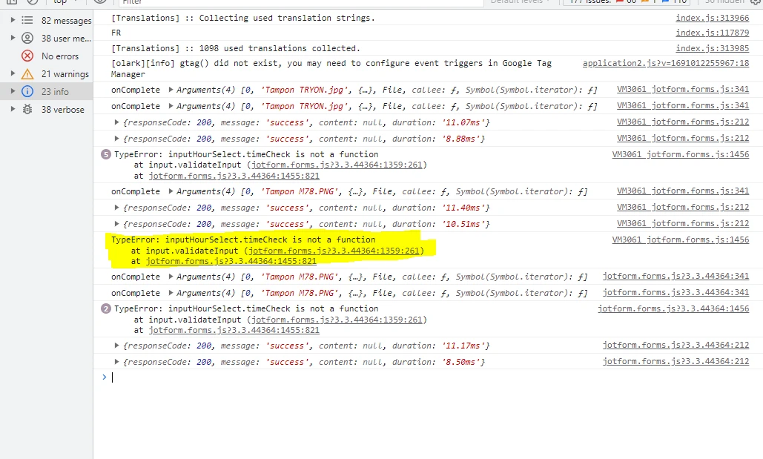Open the top frame context dropdown
Screen dimensions: 763x459
coord(63,2)
